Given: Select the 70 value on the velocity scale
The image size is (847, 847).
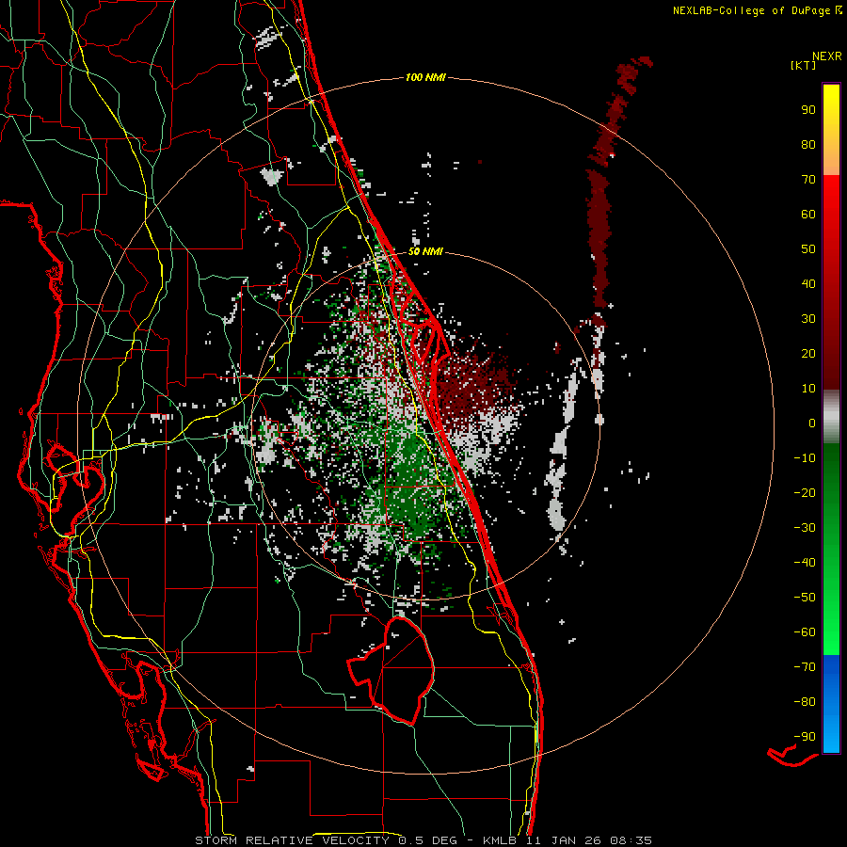Looking at the screenshot, I should pos(808,180).
